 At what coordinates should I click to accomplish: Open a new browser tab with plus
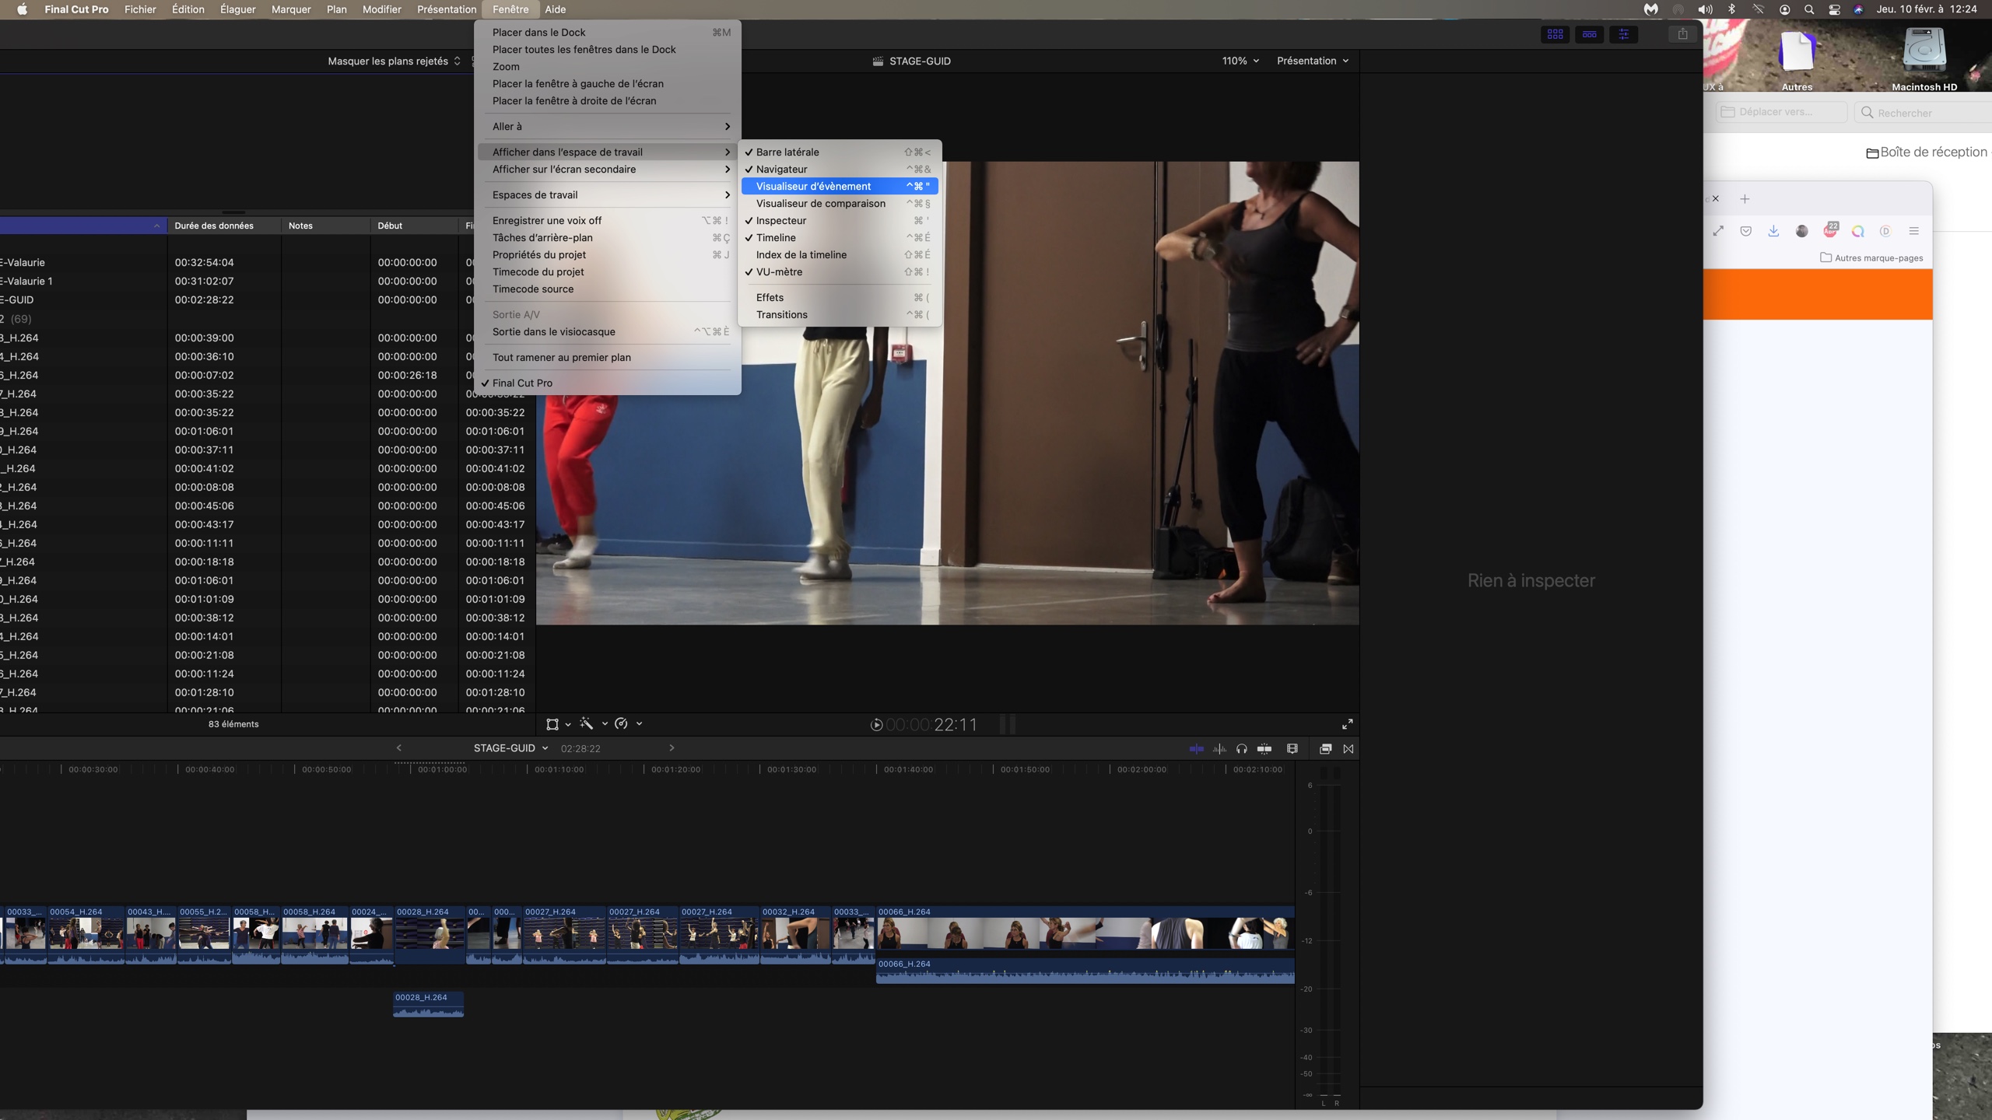click(1745, 199)
